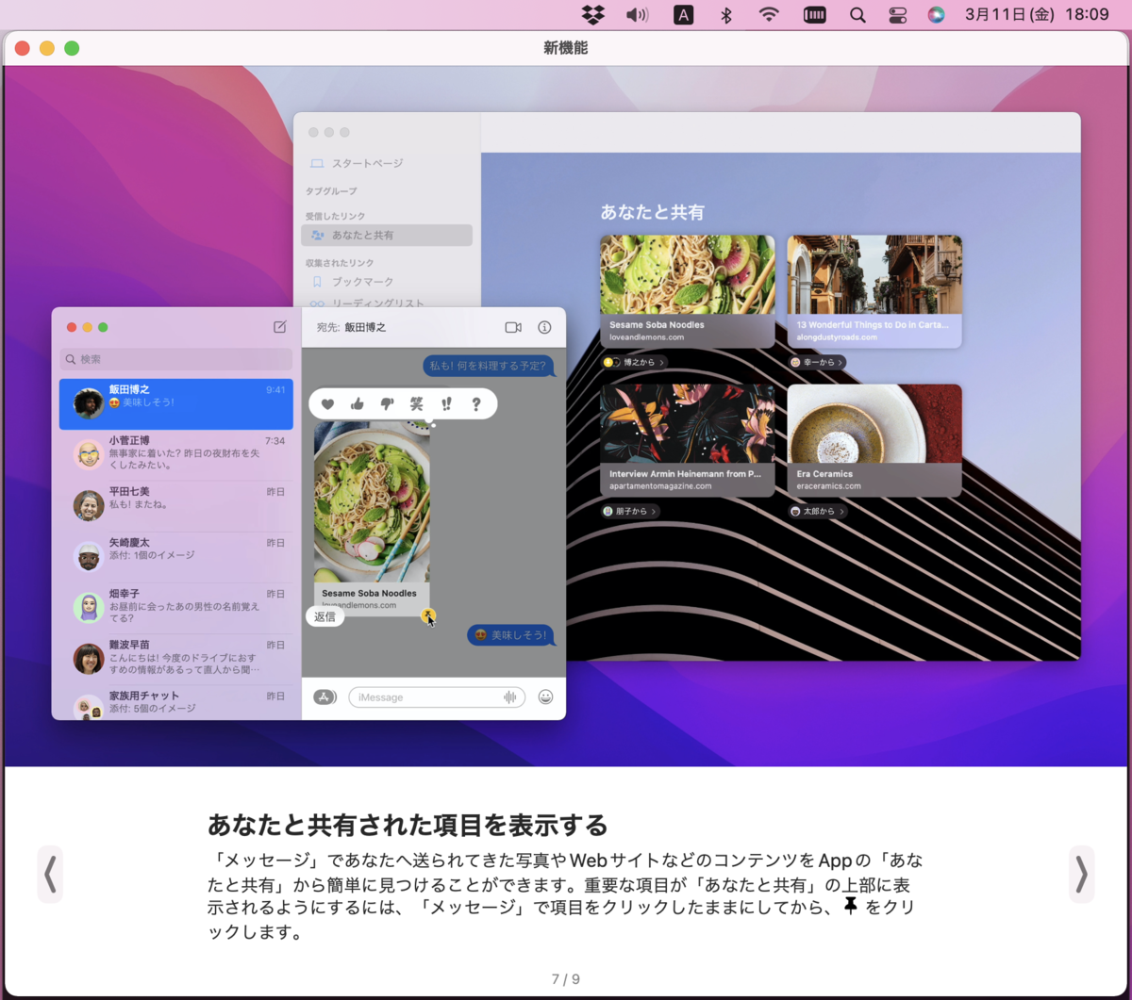Toggle the 笑 tapback reaction
Screen dimensions: 1132x1000
(416, 403)
